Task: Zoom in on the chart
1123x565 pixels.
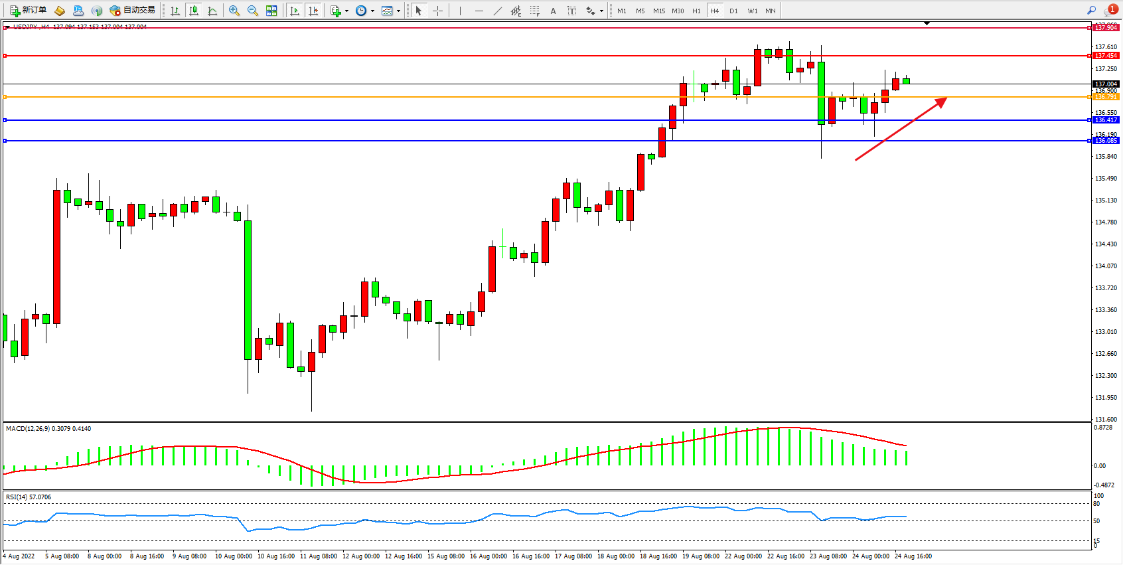Action: pyautogui.click(x=234, y=11)
